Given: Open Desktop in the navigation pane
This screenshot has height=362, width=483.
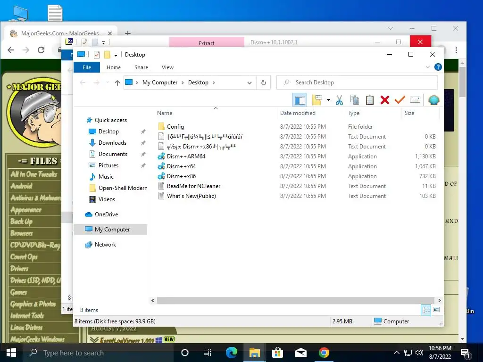Looking at the screenshot, I should coord(108,132).
